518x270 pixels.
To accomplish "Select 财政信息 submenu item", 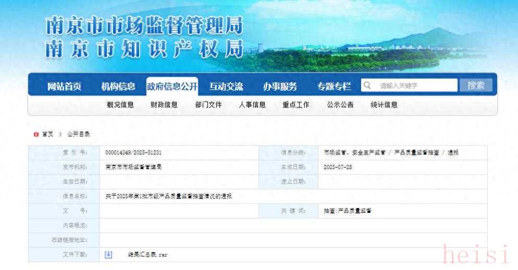I will point(164,105).
